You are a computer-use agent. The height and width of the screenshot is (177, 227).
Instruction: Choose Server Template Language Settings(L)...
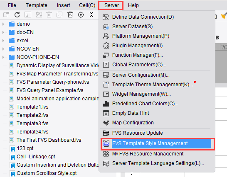(x=158, y=163)
